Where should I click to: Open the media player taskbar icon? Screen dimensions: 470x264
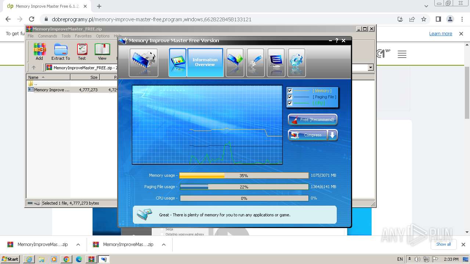[x=54, y=259]
